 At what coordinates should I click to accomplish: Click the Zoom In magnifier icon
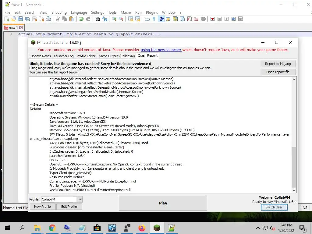[x=114, y=19]
